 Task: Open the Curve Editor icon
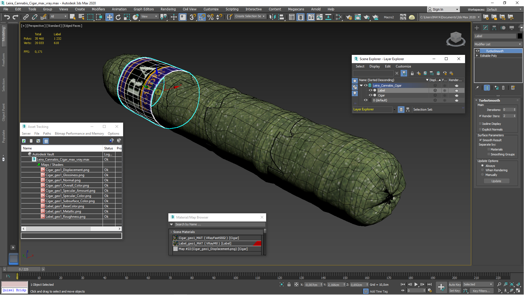point(320,17)
